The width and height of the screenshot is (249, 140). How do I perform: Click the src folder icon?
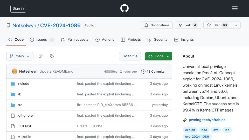pyautogui.click(x=13, y=105)
